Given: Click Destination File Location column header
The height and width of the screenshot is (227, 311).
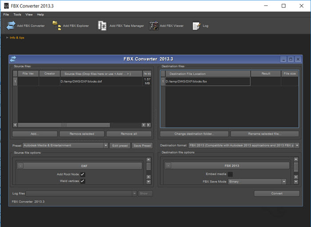Looking at the screenshot, I should click(x=208, y=74).
